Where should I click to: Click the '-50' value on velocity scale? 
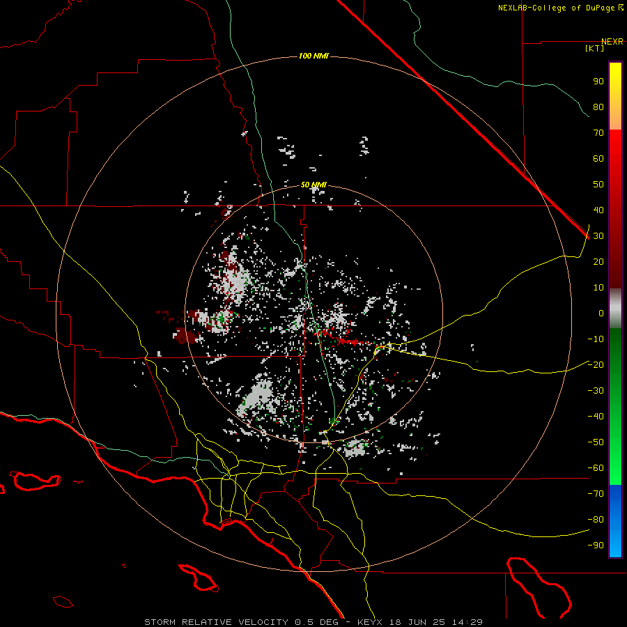tap(596, 442)
